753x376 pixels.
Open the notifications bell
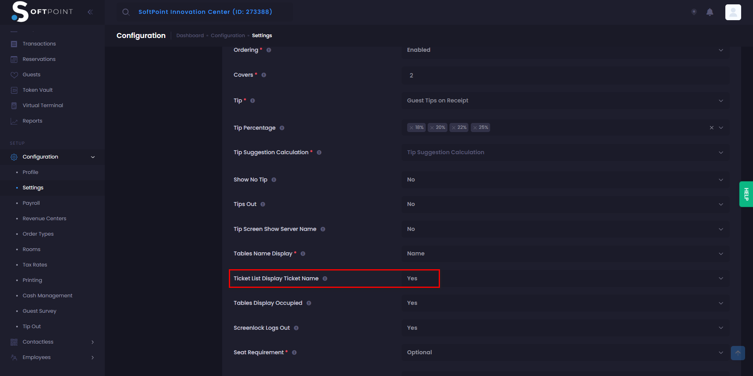(x=710, y=12)
